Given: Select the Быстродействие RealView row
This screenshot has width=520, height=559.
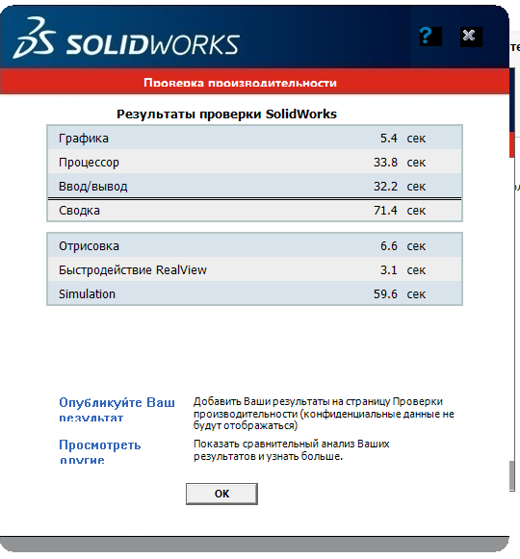Looking at the screenshot, I should pos(254,269).
